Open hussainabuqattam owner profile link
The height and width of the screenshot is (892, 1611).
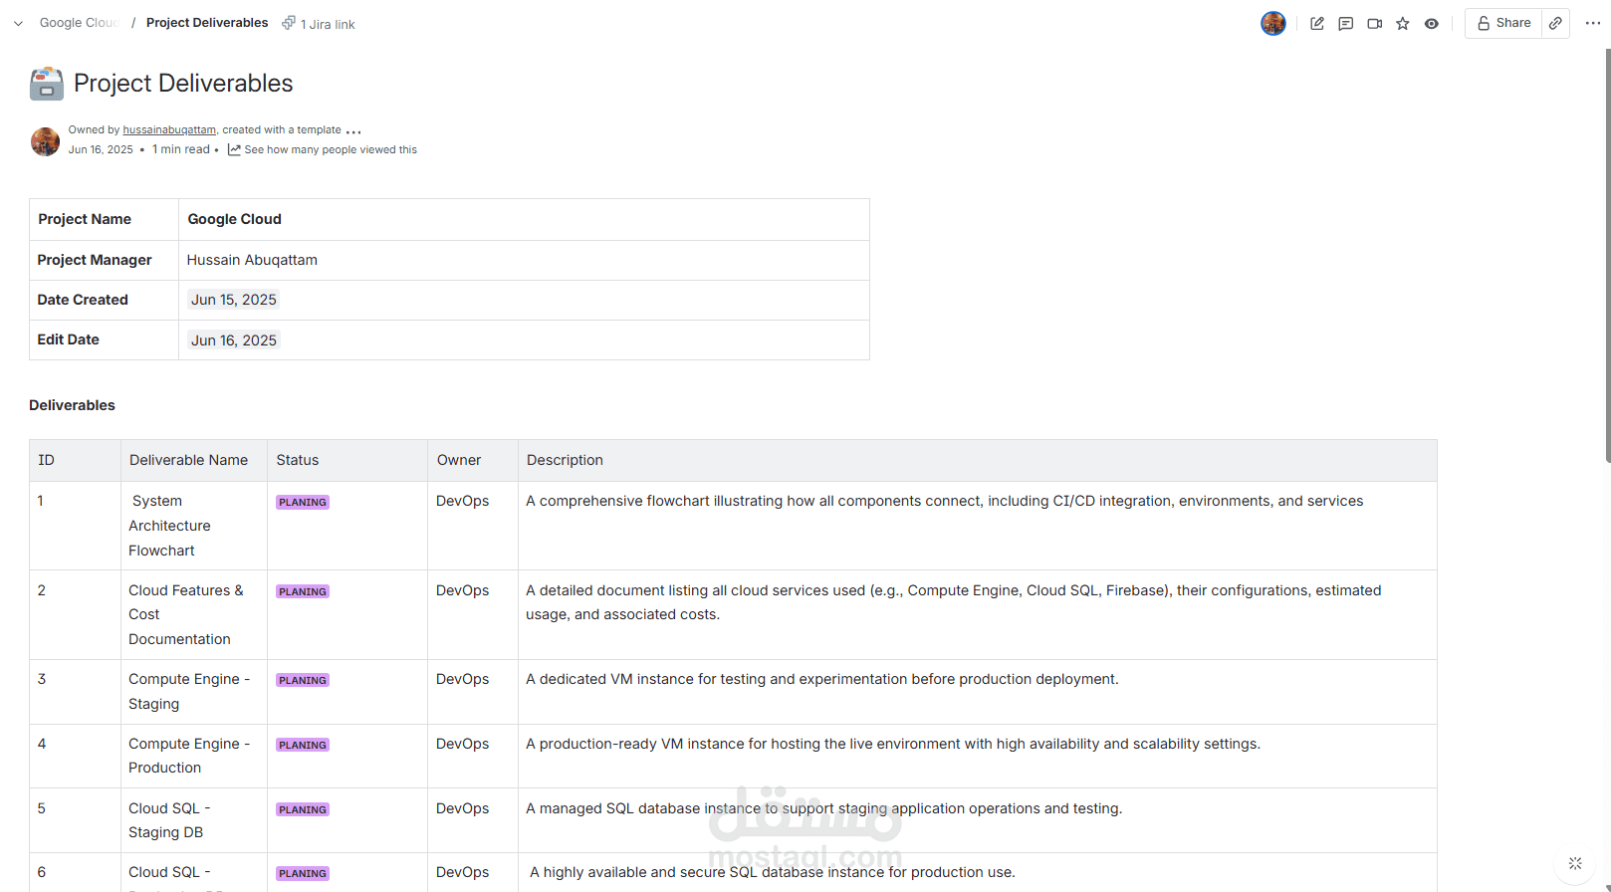coord(169,130)
